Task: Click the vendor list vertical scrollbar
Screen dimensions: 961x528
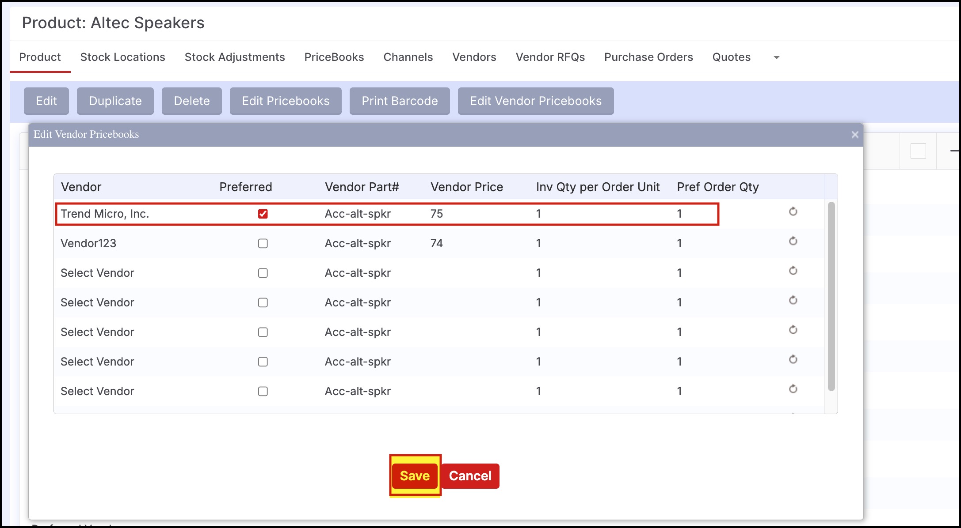Action: [831, 296]
